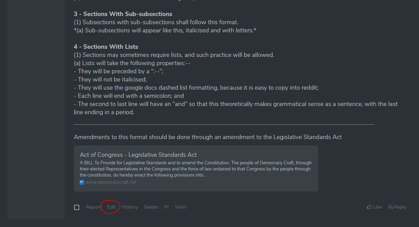
Task: Click the '4 - Sections With Lists' heading
Action: coord(106,47)
